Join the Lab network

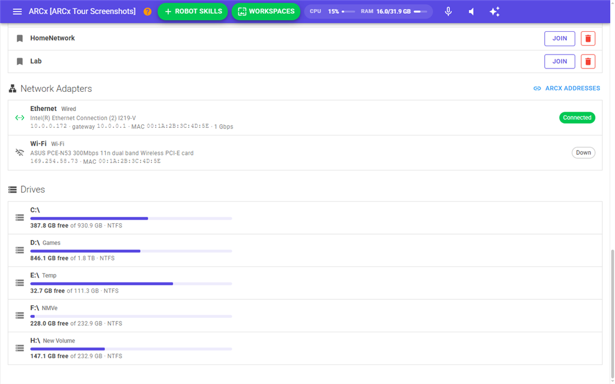[560, 62]
